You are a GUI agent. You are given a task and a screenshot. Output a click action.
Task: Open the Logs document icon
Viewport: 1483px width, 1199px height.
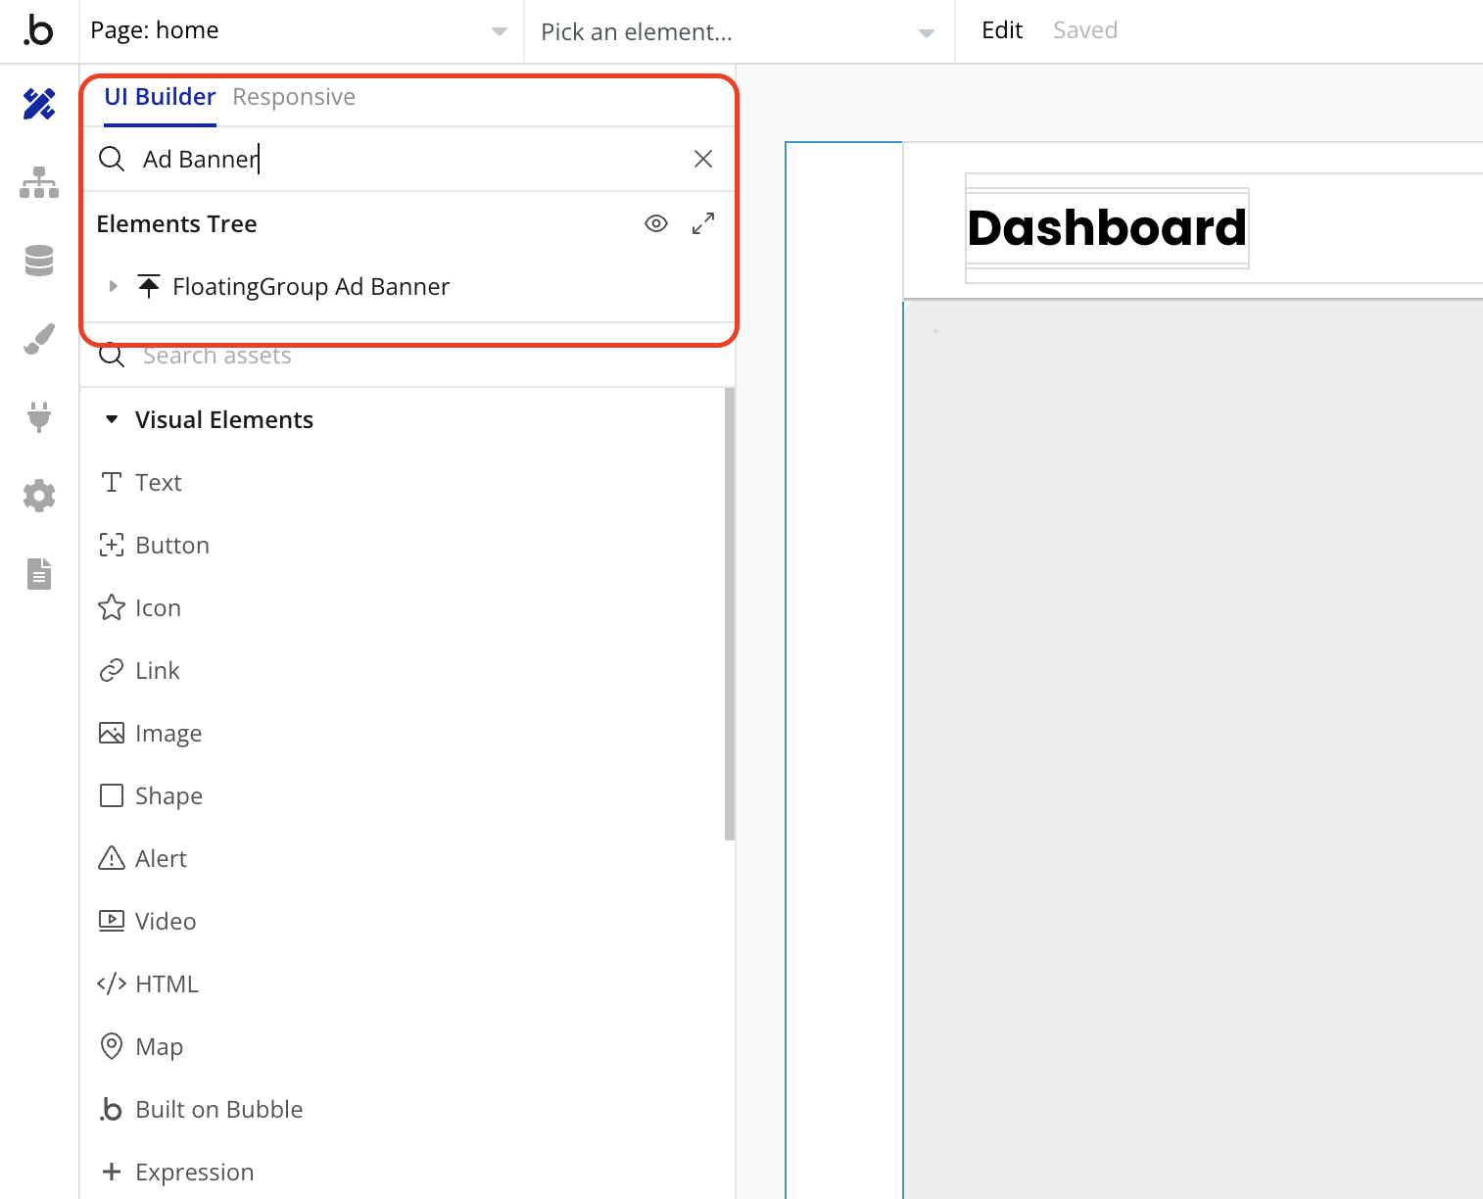tap(39, 574)
